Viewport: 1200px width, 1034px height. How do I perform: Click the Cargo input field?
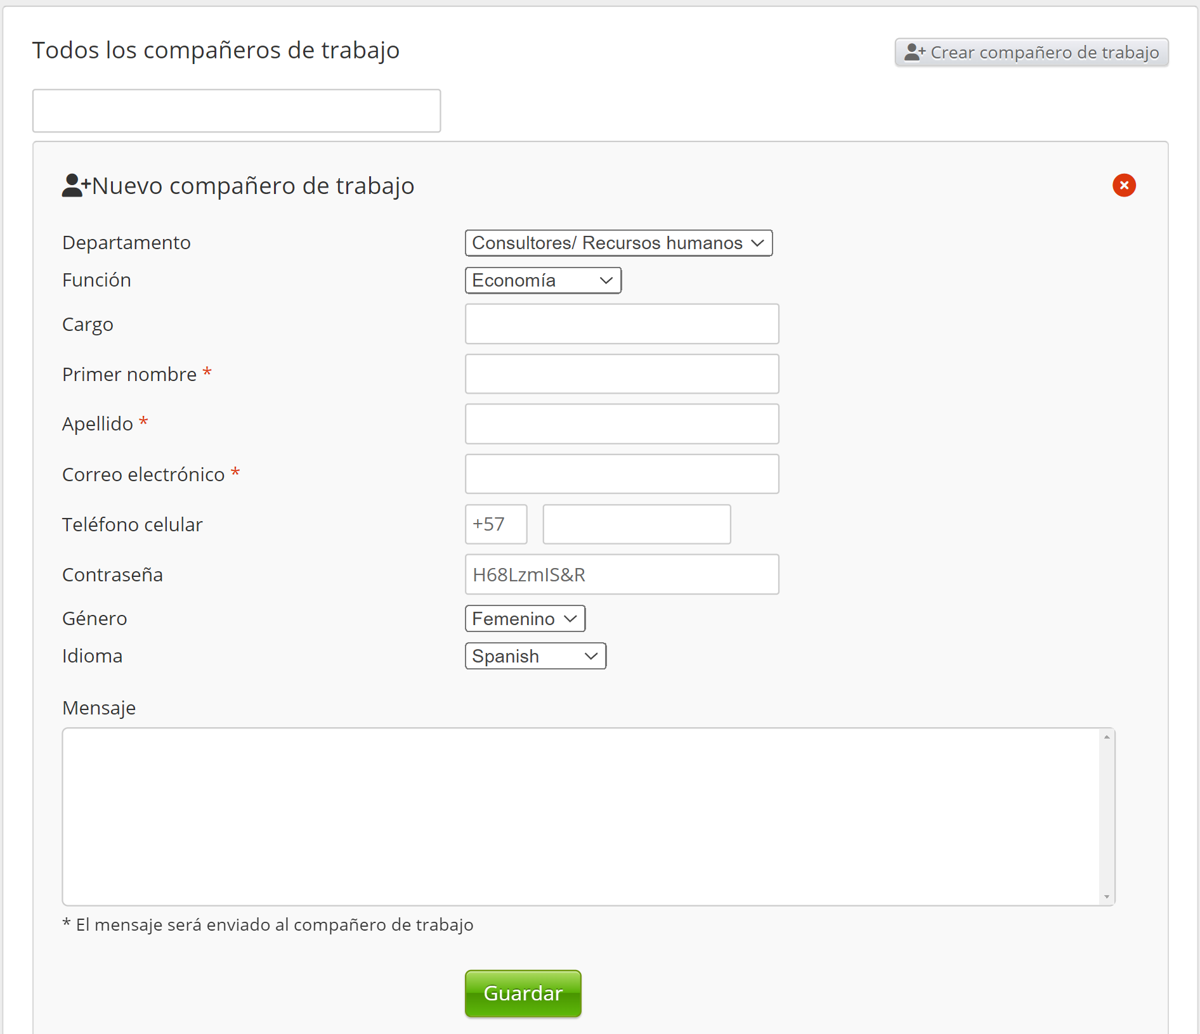tap(622, 324)
